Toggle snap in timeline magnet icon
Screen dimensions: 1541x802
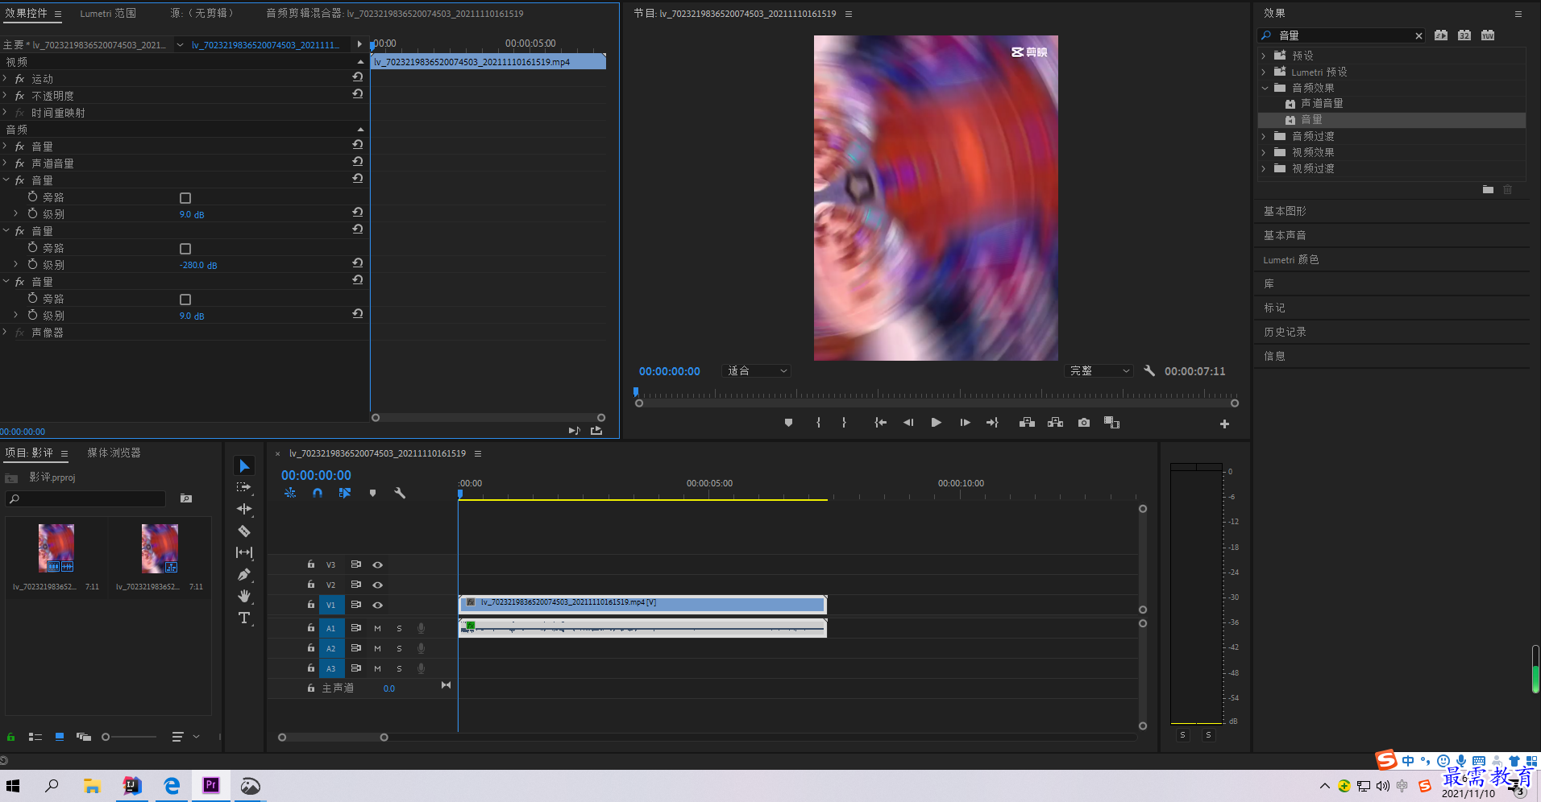click(318, 493)
